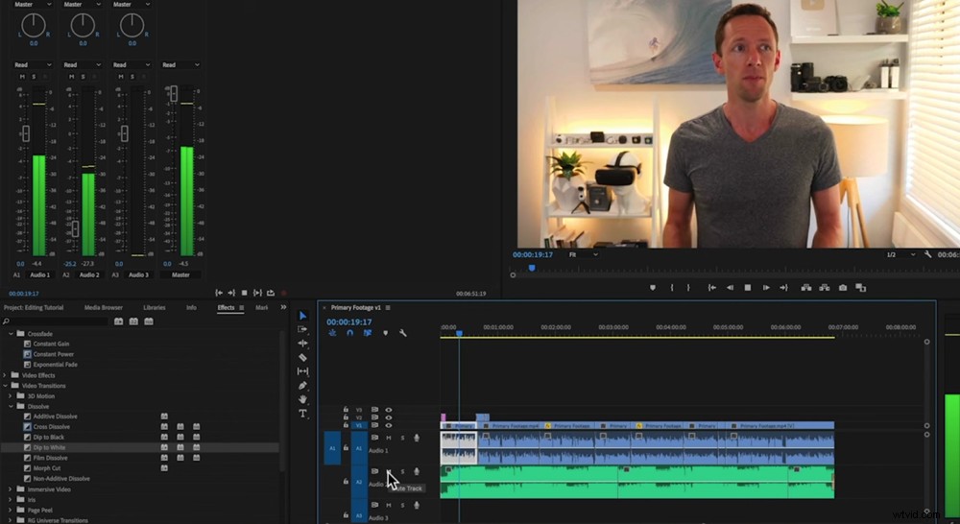Toggle sync lock on Audio 2
This screenshot has width=960, height=524.
coord(374,471)
